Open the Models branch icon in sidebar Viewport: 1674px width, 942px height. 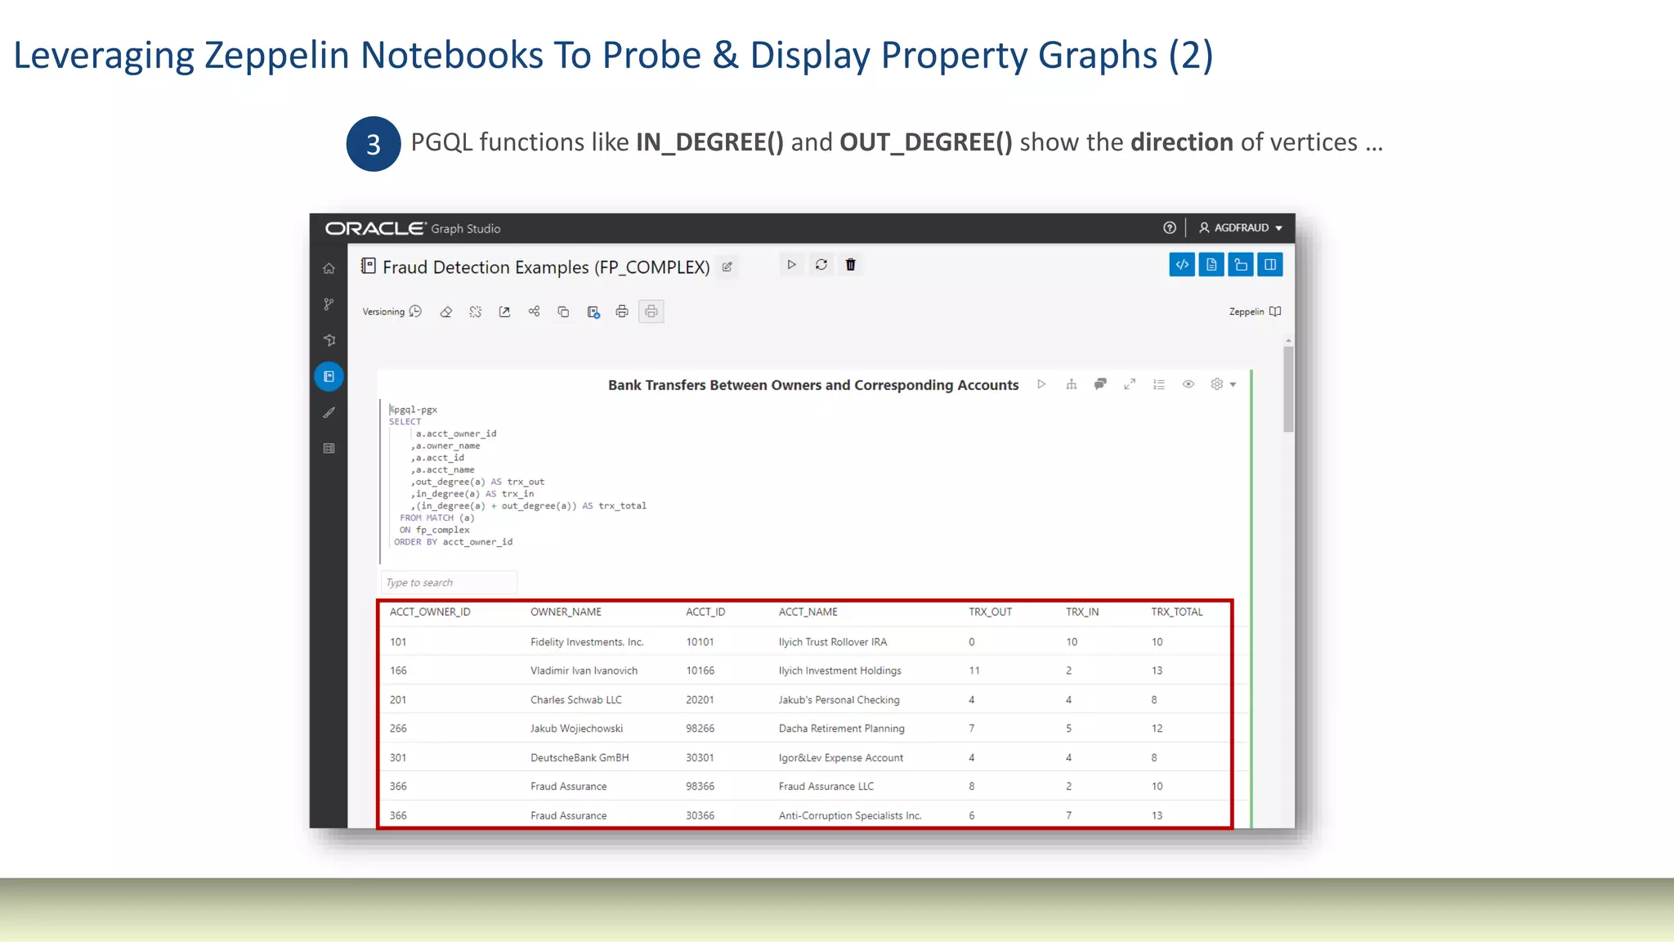329,304
